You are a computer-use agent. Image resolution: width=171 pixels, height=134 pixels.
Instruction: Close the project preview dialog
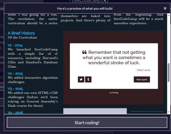coord(165,8)
